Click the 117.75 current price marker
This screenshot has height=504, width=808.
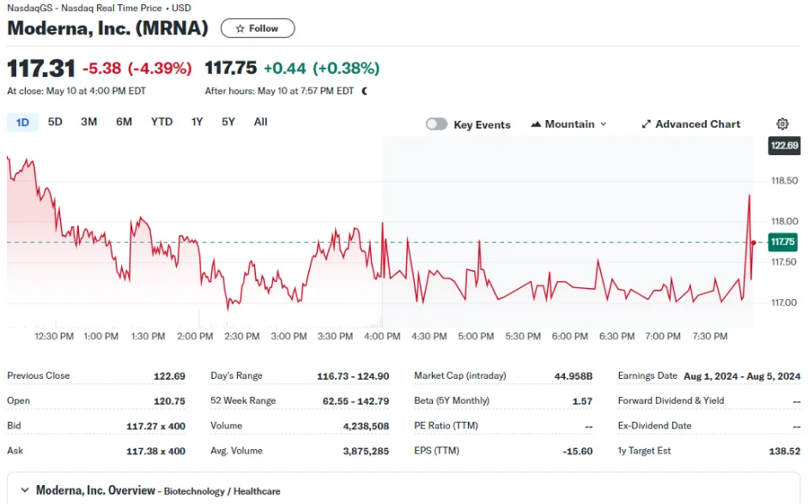click(783, 243)
